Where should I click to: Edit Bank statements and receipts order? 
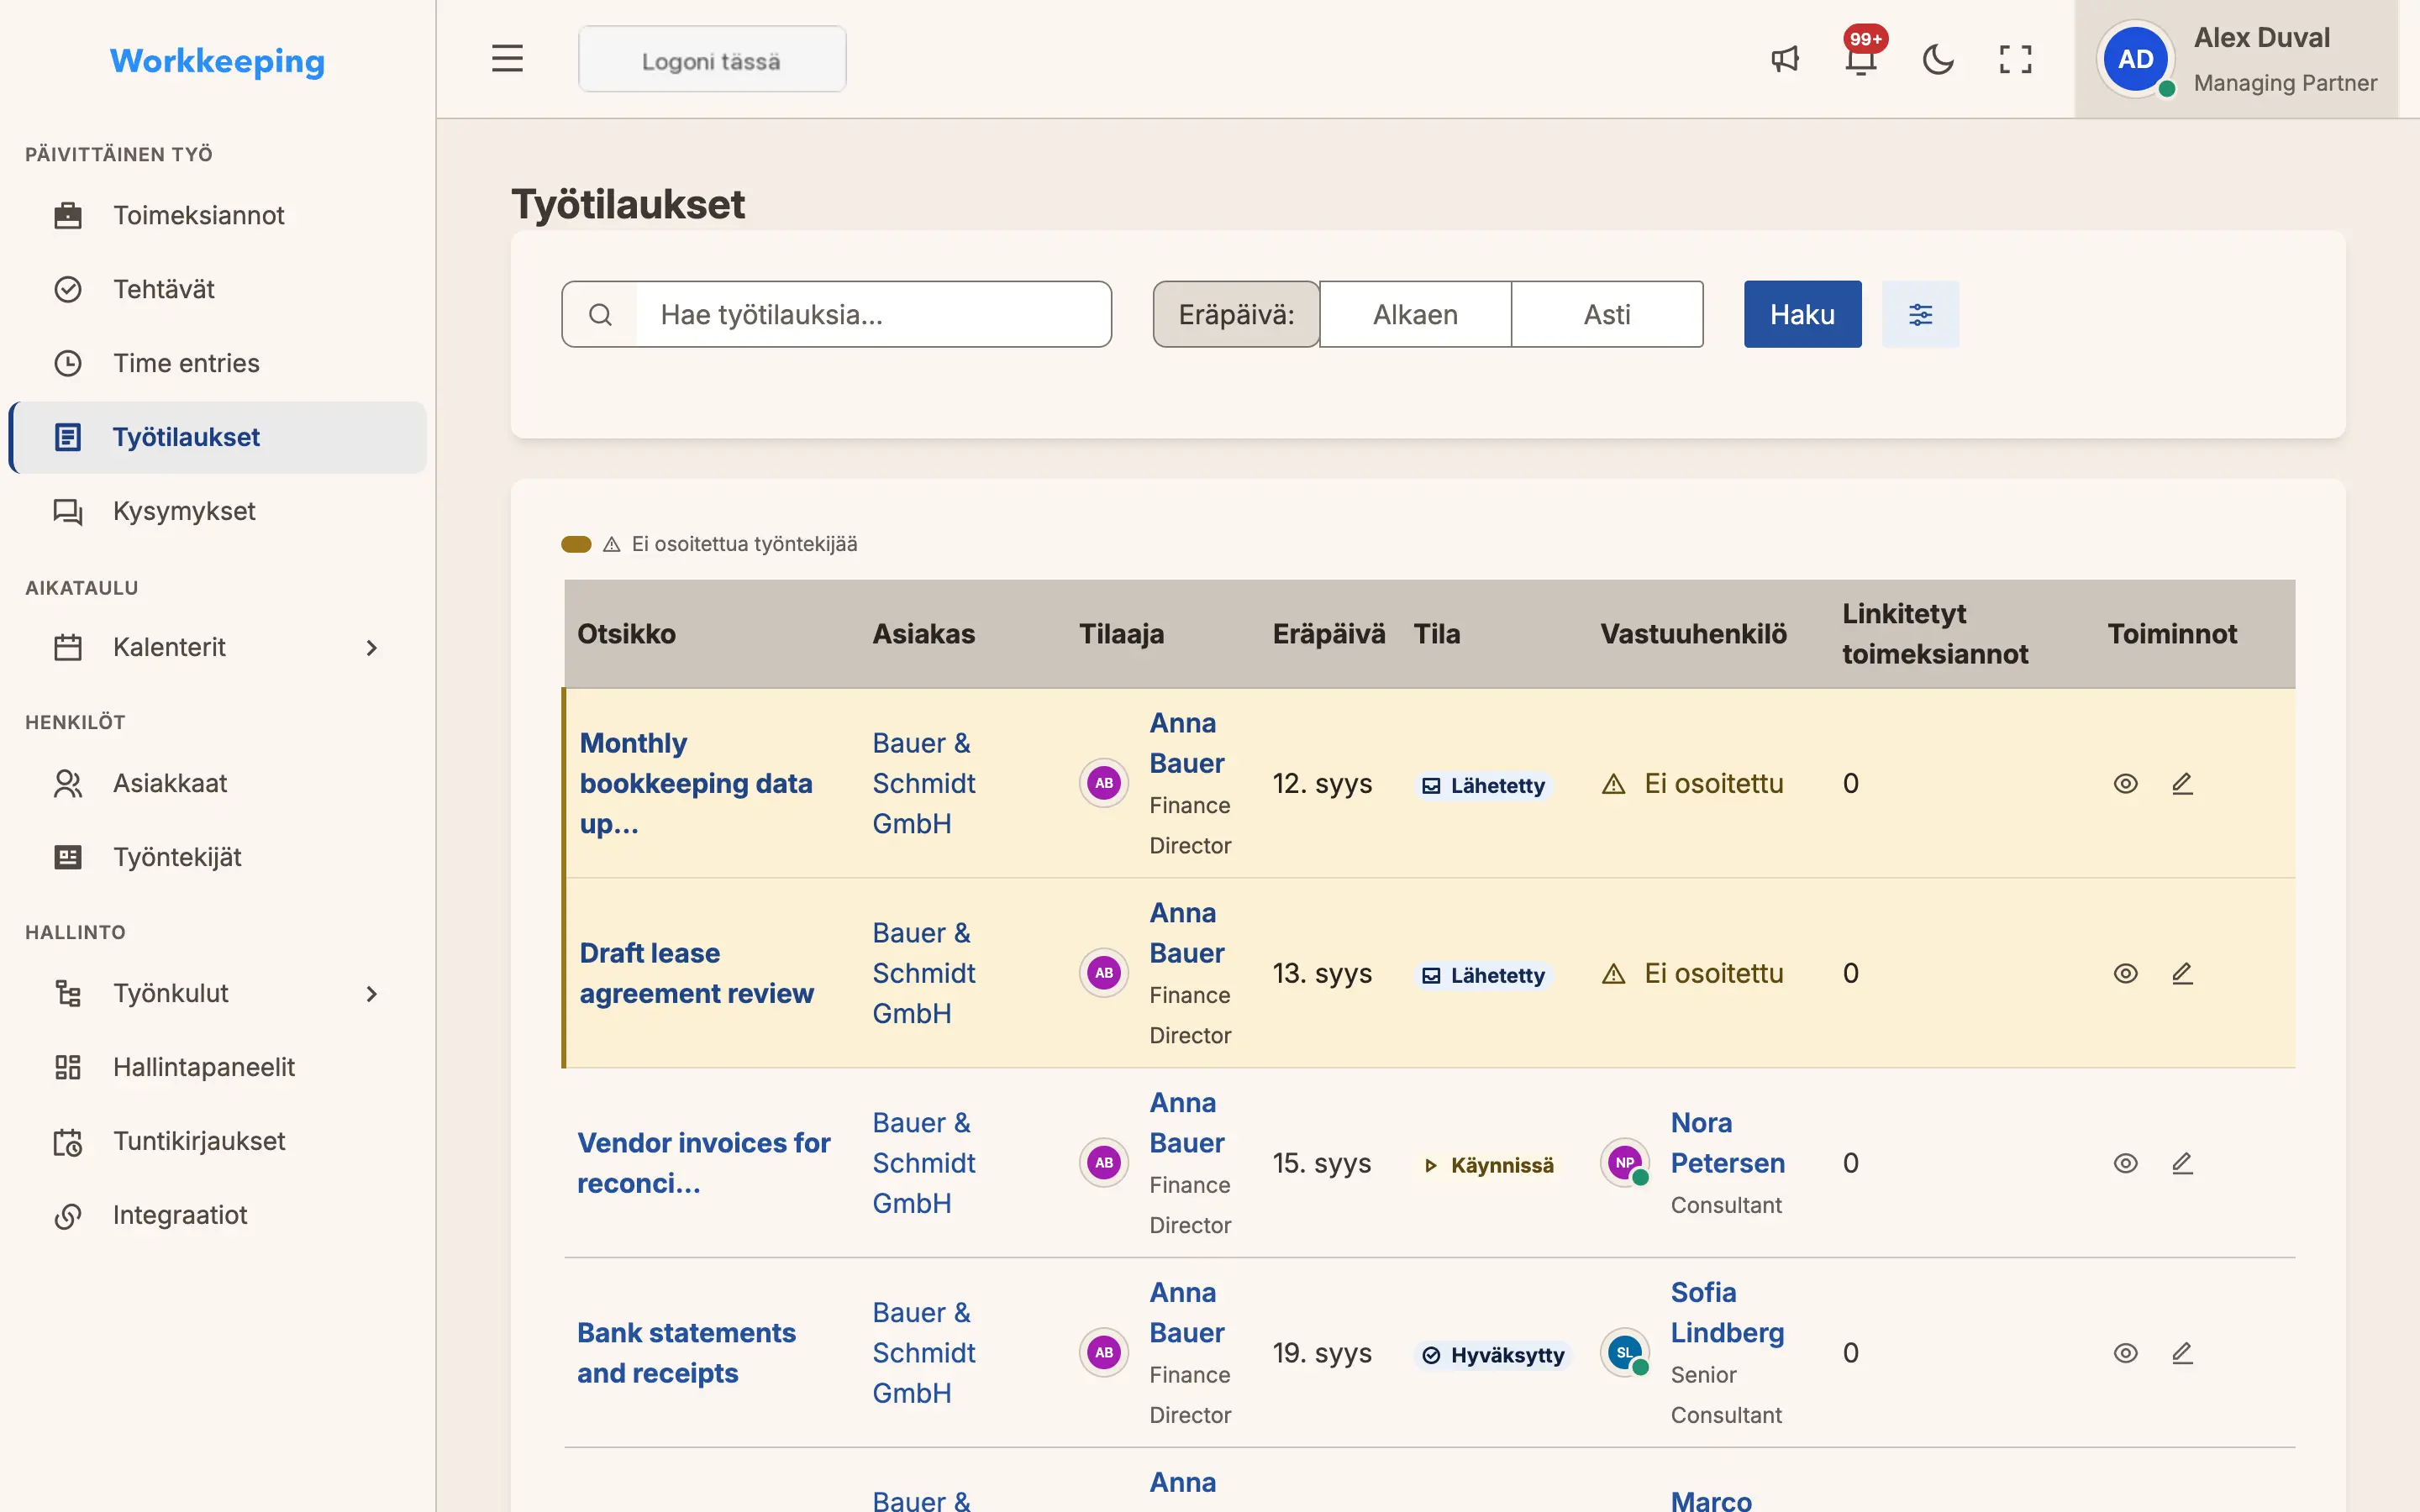(2182, 1353)
